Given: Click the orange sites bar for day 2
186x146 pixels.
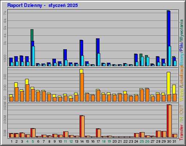Looking at the screenshot, I should pyautogui.click(x=17, y=94).
